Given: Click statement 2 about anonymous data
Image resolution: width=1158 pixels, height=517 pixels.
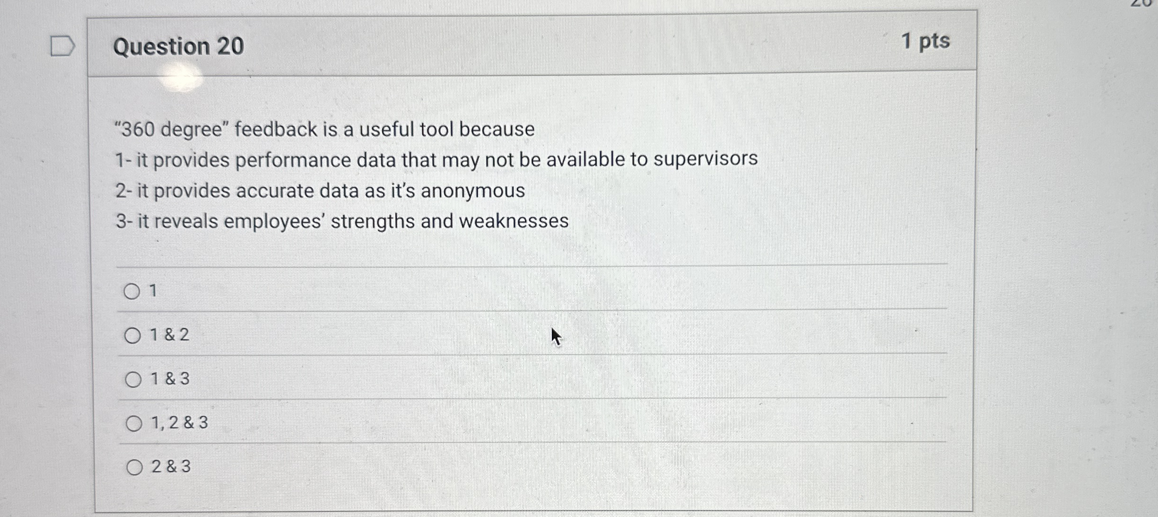Looking at the screenshot, I should pos(320,190).
